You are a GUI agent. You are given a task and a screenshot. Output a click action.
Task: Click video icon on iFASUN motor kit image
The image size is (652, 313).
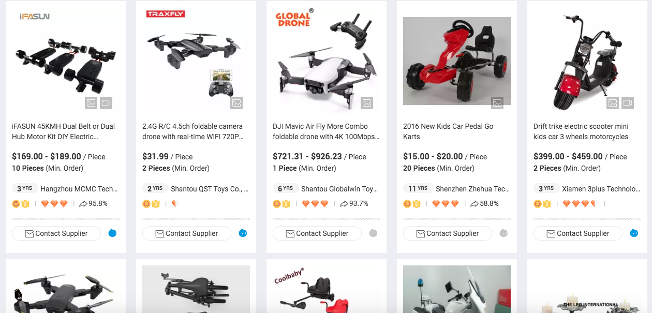coord(106,103)
